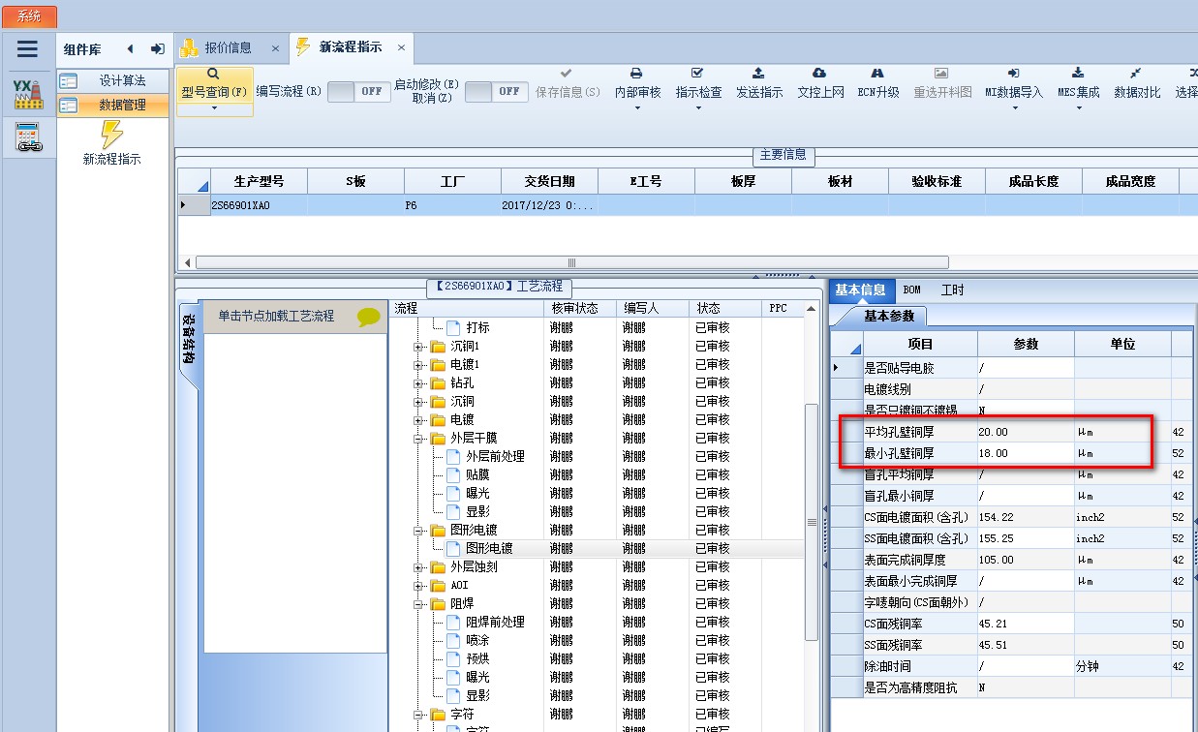Close the 新流程指示 tab
The width and height of the screenshot is (1198, 732).
(x=401, y=47)
